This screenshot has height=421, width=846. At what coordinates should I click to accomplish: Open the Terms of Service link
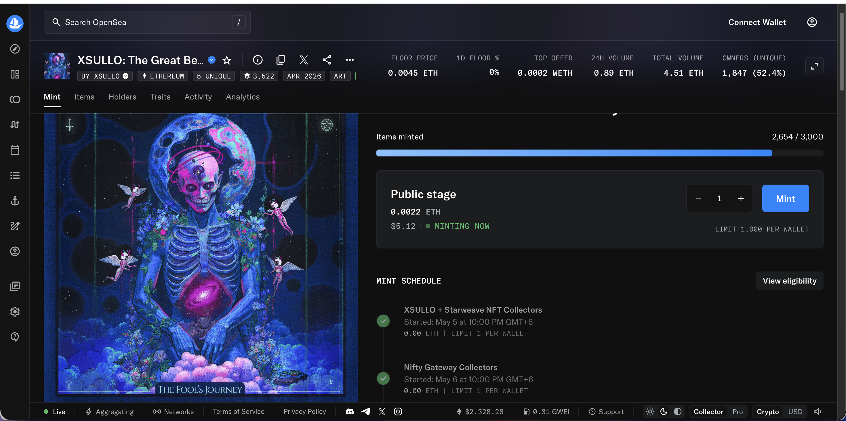pyautogui.click(x=239, y=412)
